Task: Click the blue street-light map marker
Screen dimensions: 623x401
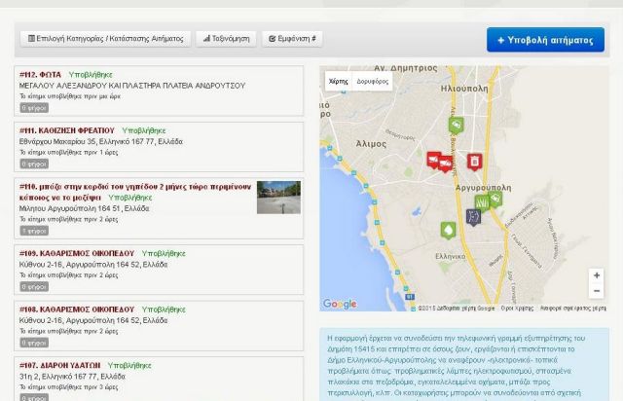Action: [472, 216]
